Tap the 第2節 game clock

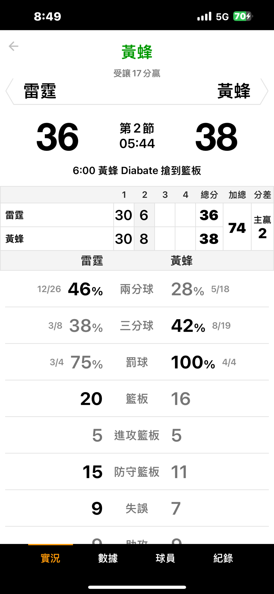137,136
